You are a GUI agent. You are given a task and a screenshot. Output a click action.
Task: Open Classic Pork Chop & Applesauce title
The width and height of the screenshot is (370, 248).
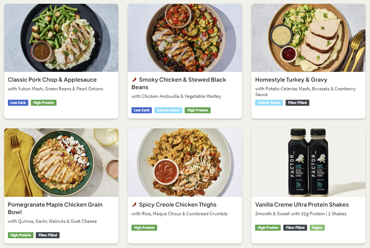tap(52, 80)
